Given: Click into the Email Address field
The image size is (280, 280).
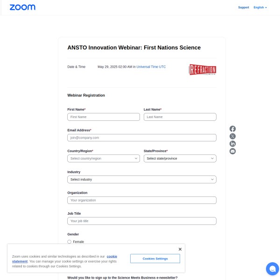Looking at the screenshot, I should [x=142, y=138].
